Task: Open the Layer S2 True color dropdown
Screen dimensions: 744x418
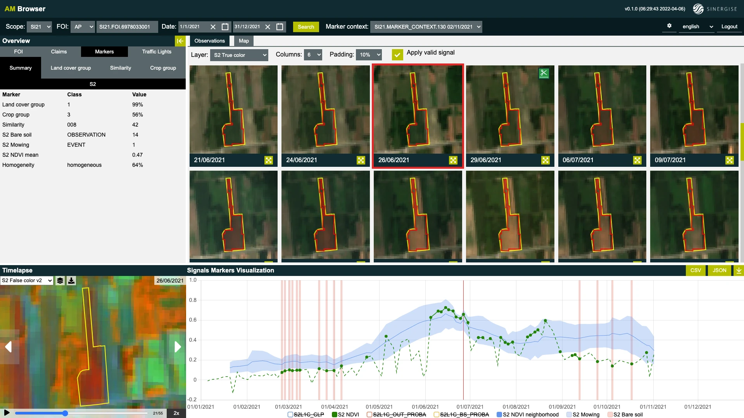Action: (239, 55)
